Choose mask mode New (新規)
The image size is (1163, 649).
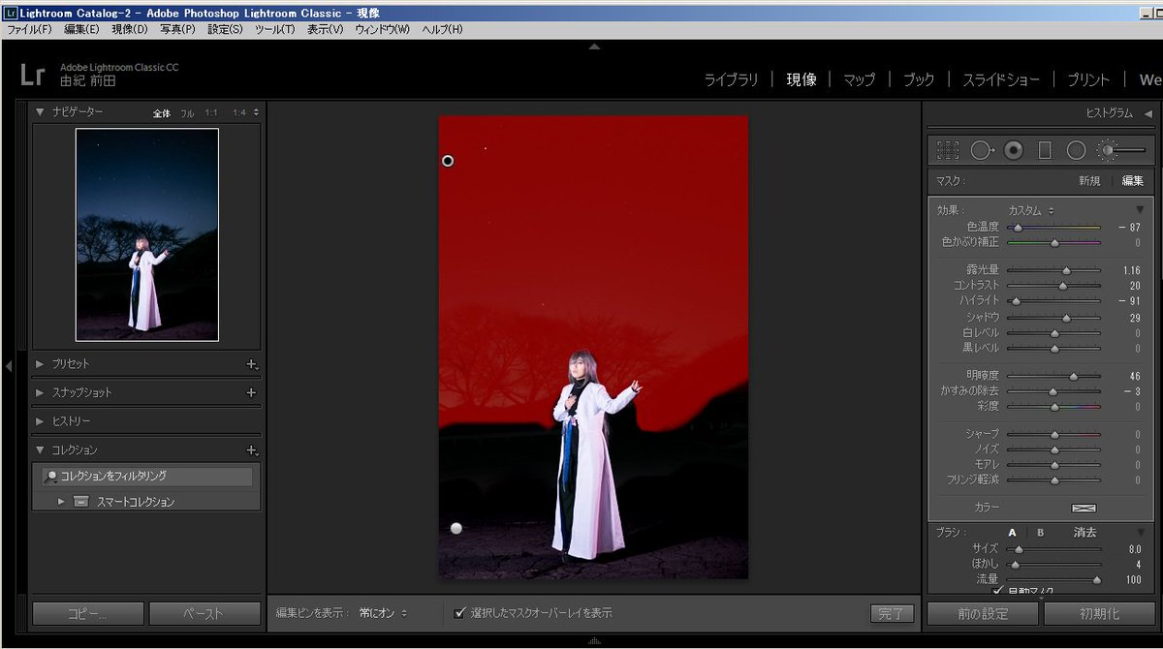coord(1089,180)
